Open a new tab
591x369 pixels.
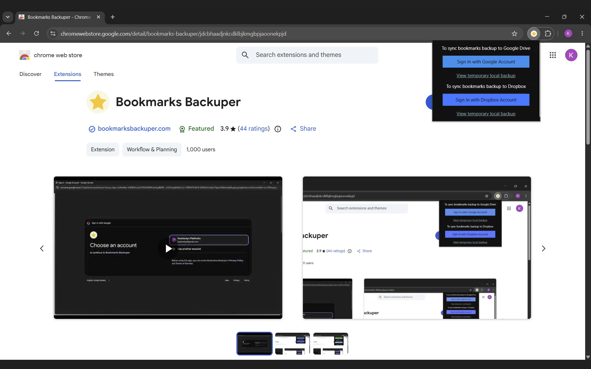coord(113,17)
